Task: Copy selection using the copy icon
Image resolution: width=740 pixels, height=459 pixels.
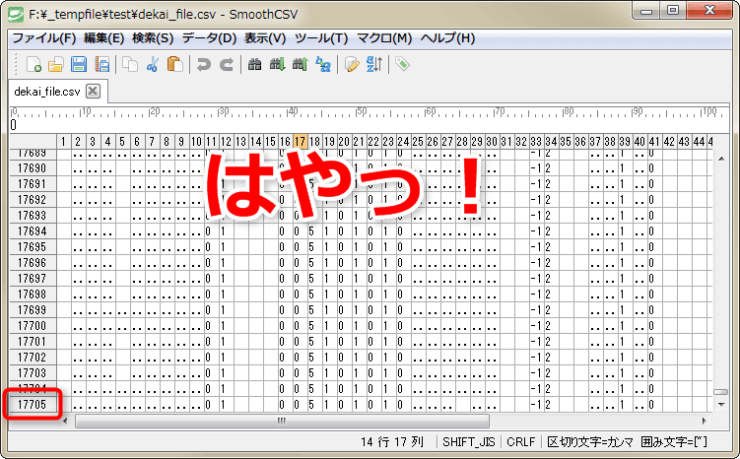Action: tap(130, 64)
